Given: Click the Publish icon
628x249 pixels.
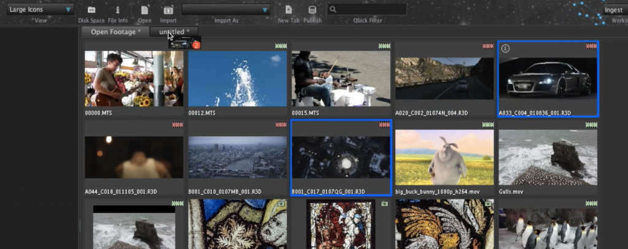Looking at the screenshot, I should tap(312, 10).
